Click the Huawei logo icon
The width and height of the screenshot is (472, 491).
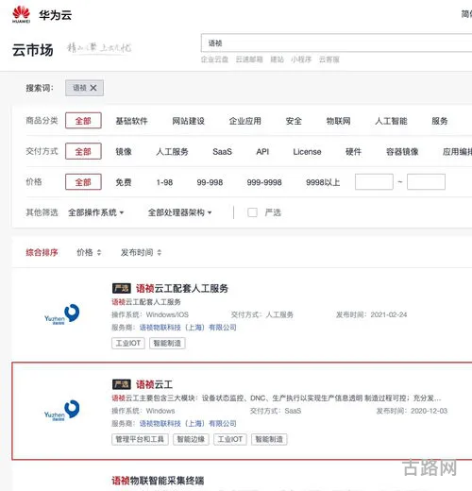click(21, 14)
